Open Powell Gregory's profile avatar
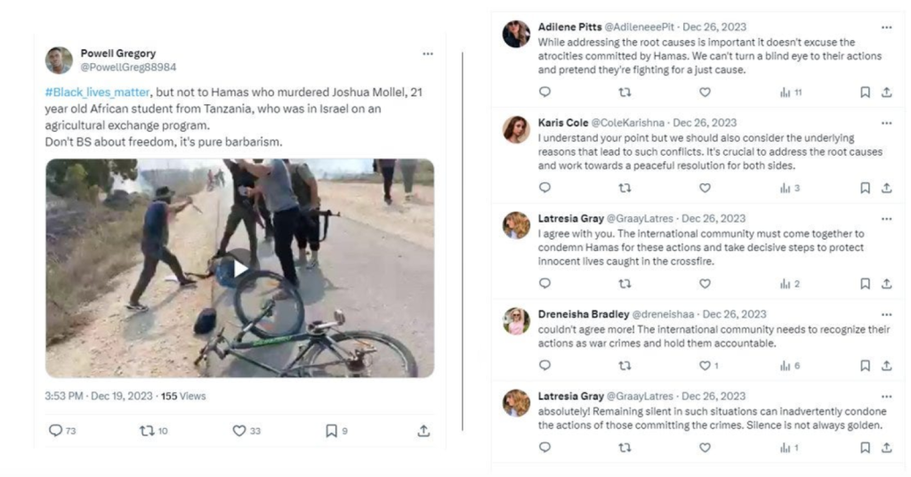Image resolution: width=911 pixels, height=477 pixels. [x=60, y=60]
